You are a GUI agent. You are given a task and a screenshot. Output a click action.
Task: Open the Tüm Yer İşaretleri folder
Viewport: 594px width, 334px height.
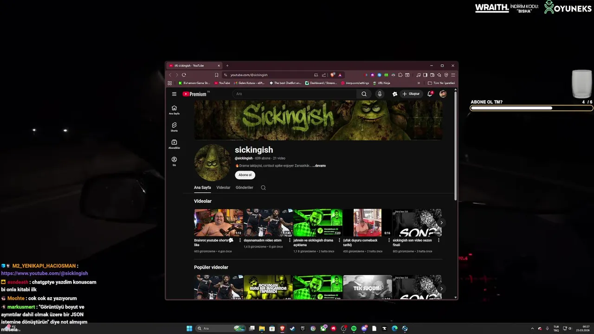click(x=441, y=83)
